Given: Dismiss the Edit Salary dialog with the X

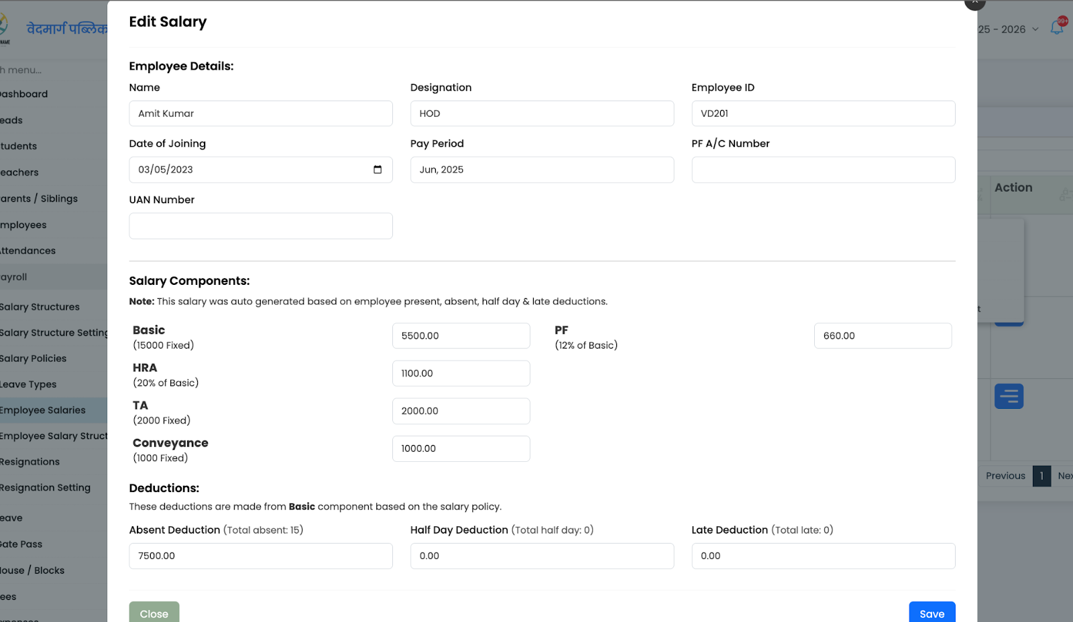Looking at the screenshot, I should [974, 3].
